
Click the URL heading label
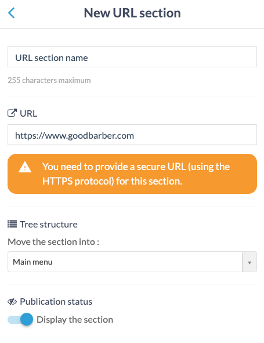point(28,113)
